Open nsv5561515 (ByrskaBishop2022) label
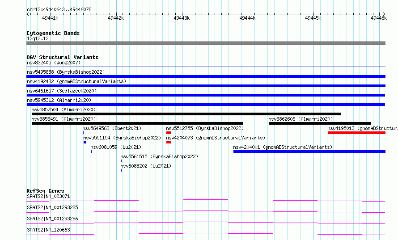Viewport: 398px width, 240px height. point(159,156)
